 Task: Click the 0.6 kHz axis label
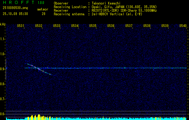click(x=2, y=114)
